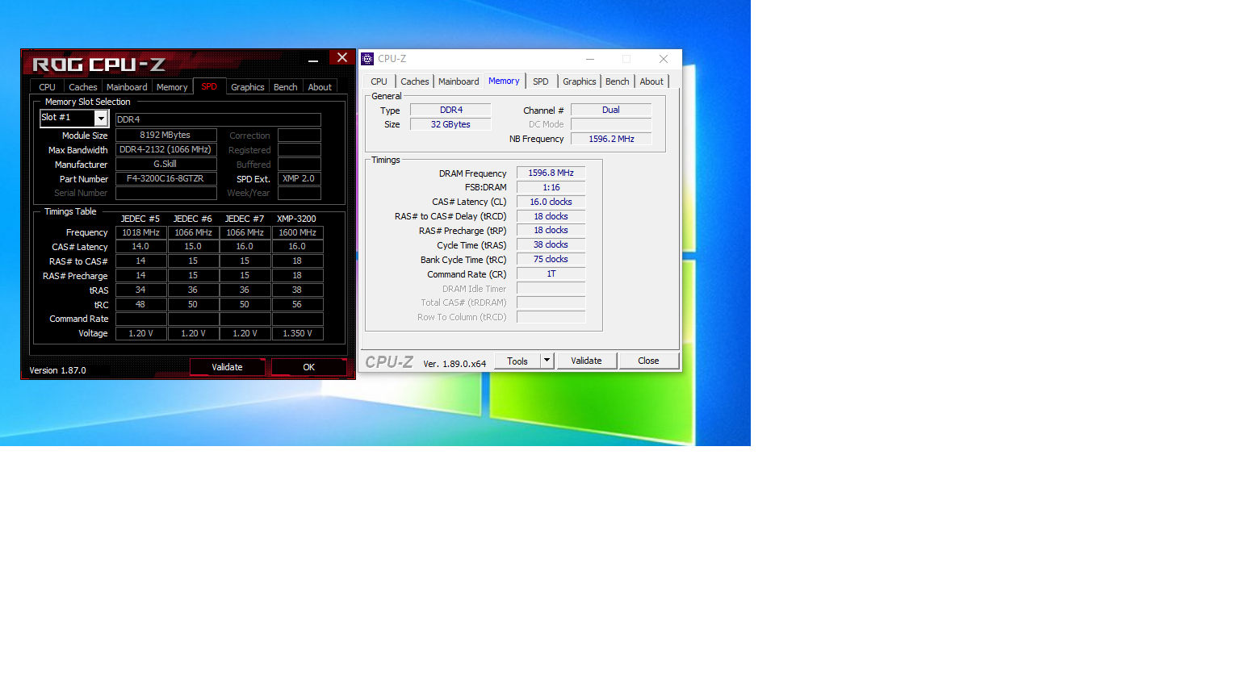Switch to Caches tab in ROG CPU-Z
Image resolution: width=1240 pixels, height=697 pixels.
82,87
